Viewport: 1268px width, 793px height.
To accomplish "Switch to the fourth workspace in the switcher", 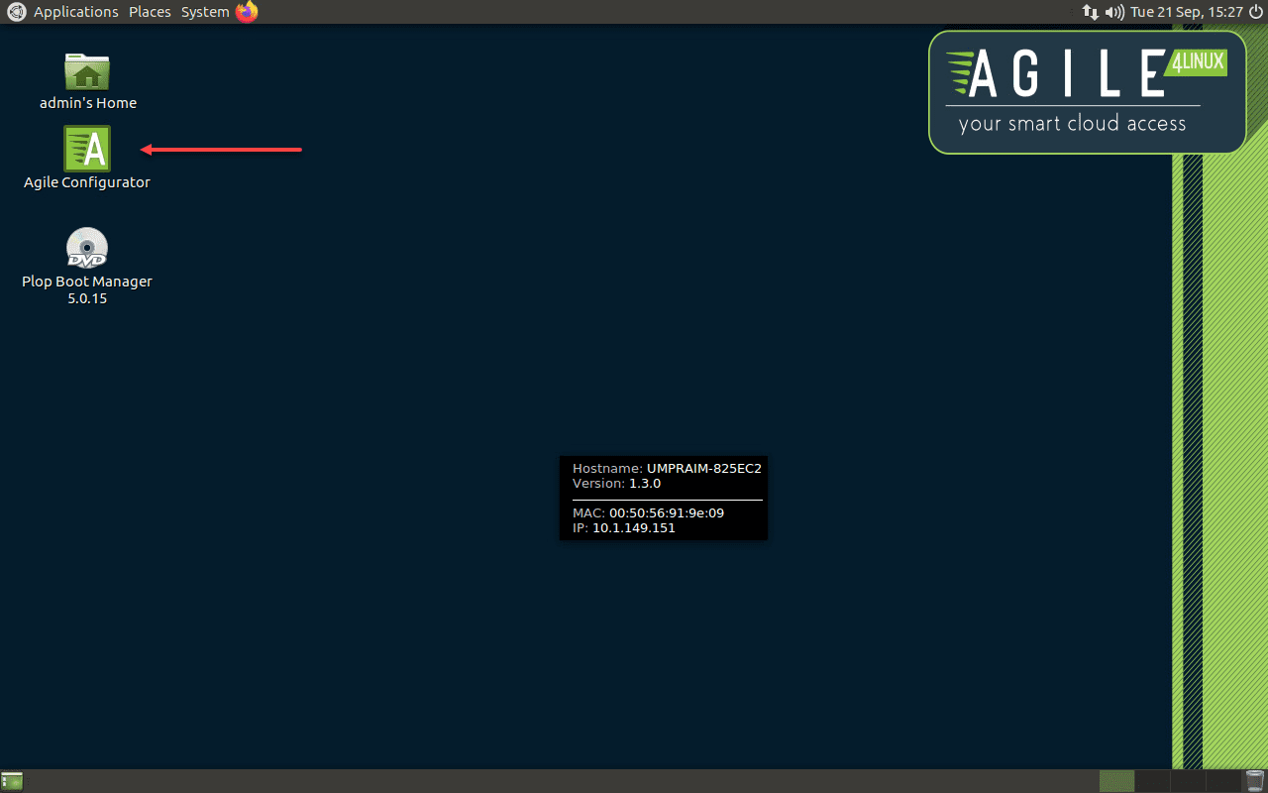I will (1223, 781).
